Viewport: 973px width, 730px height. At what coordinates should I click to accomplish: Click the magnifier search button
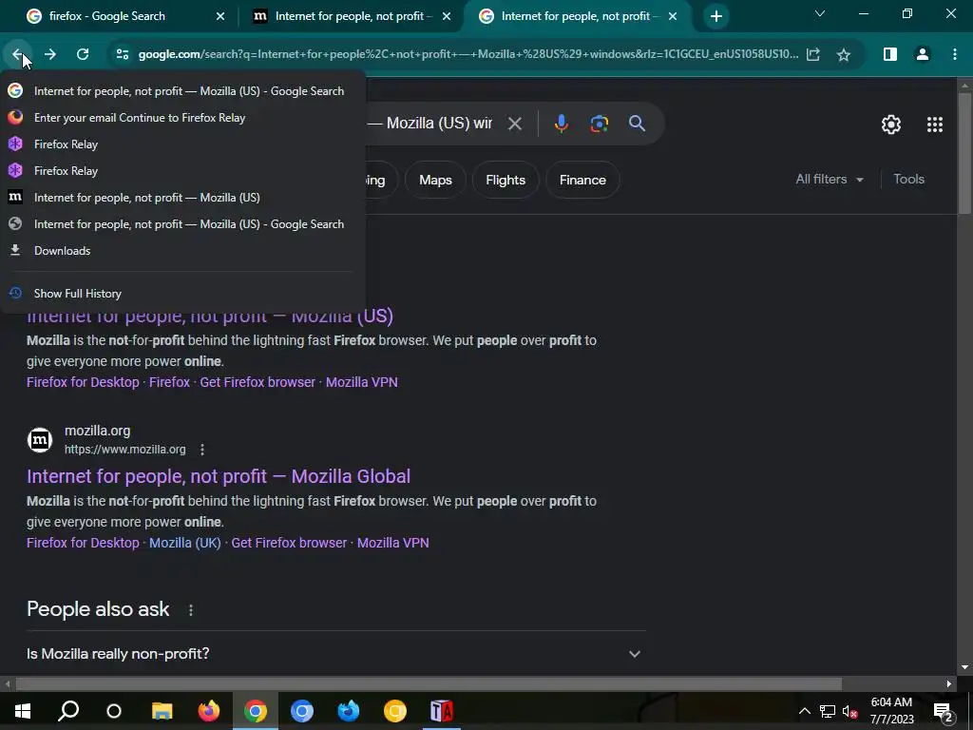coord(637,124)
